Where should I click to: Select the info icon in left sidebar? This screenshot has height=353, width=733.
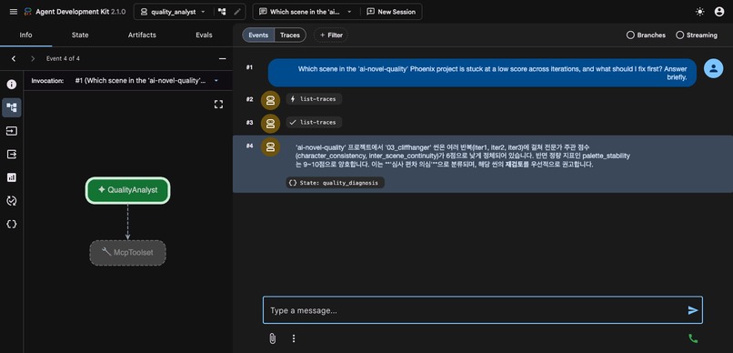point(12,85)
